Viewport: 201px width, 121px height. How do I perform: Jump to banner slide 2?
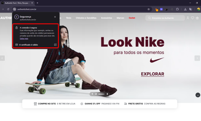[96, 94]
